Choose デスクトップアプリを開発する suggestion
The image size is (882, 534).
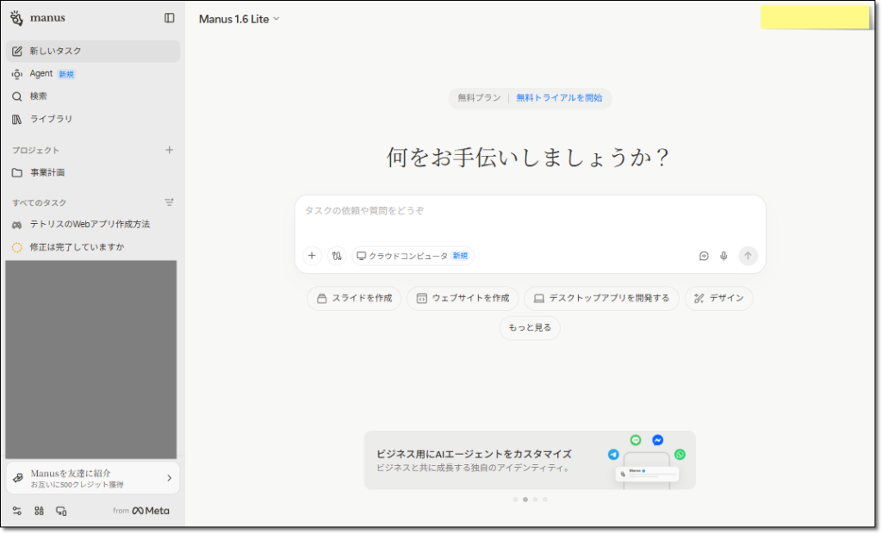601,298
